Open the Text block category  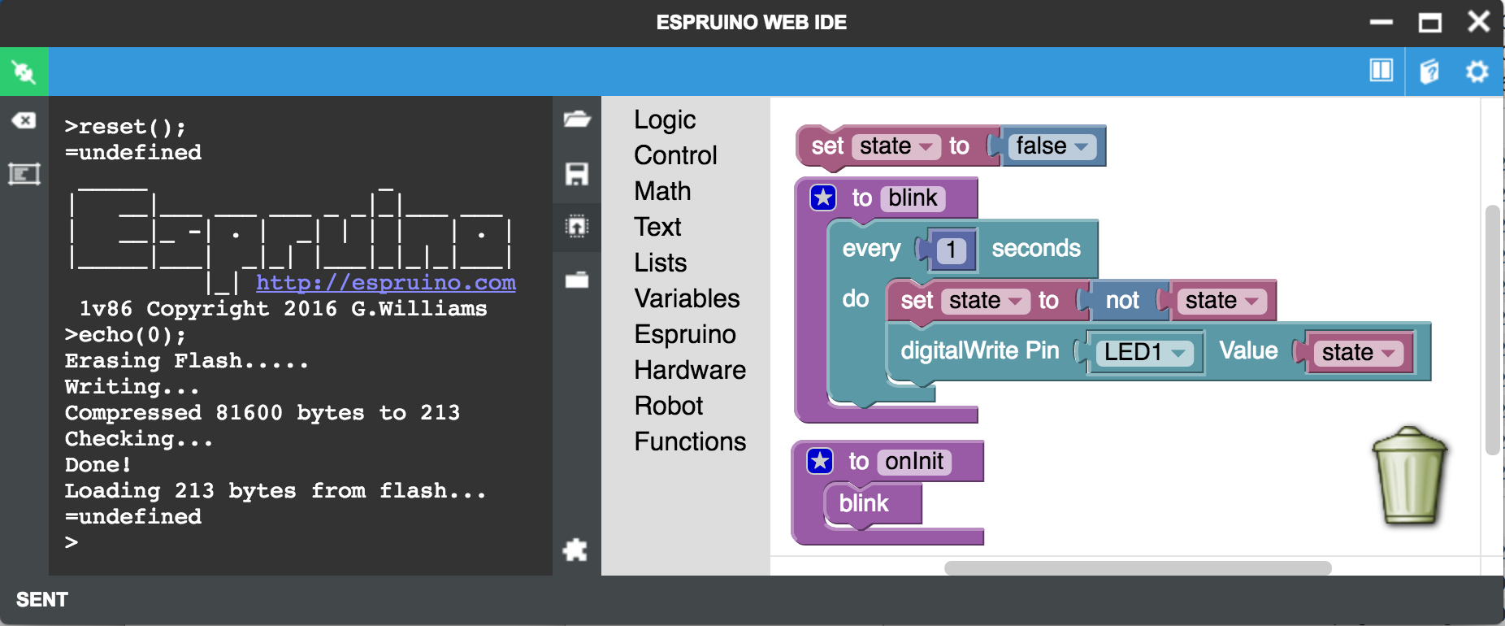(x=657, y=227)
